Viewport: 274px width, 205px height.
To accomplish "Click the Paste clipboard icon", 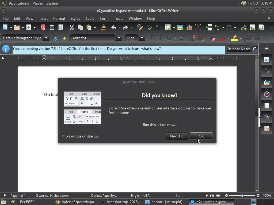I will coord(89,27).
